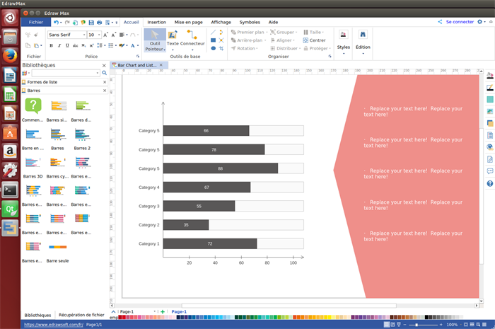Select the crop tool icon
495x329 pixels.
click(221, 48)
